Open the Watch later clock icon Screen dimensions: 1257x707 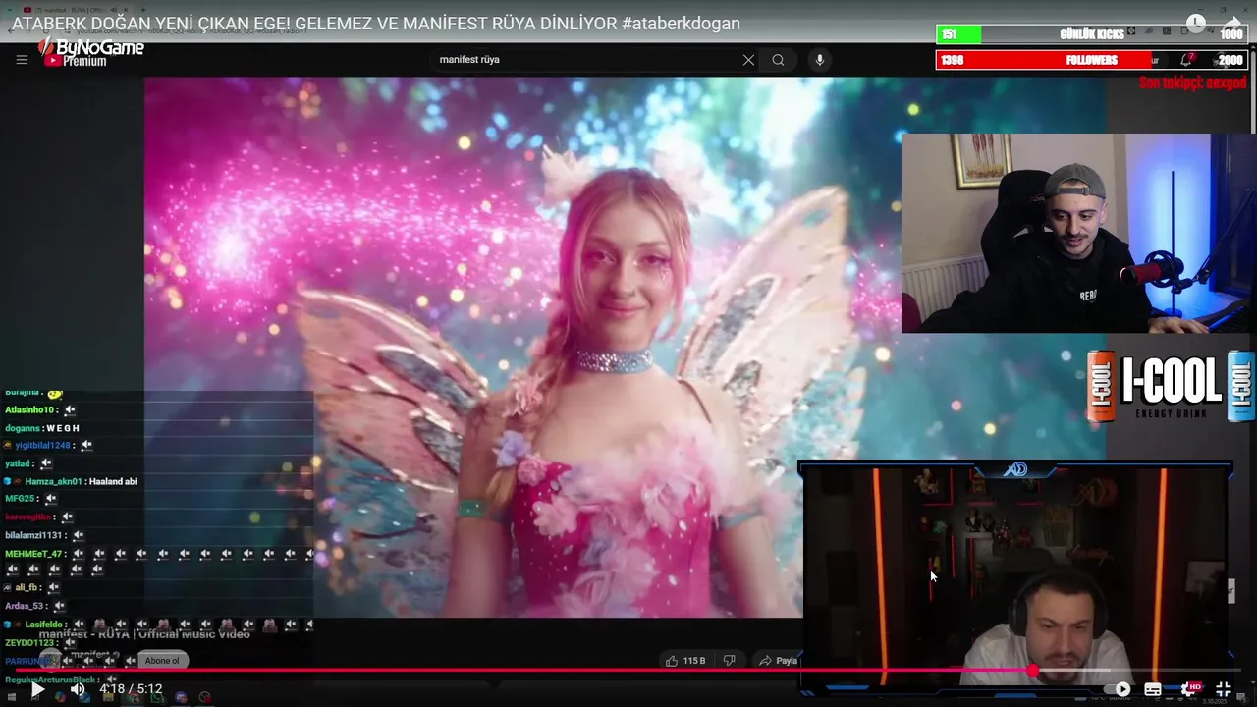[x=1195, y=23]
